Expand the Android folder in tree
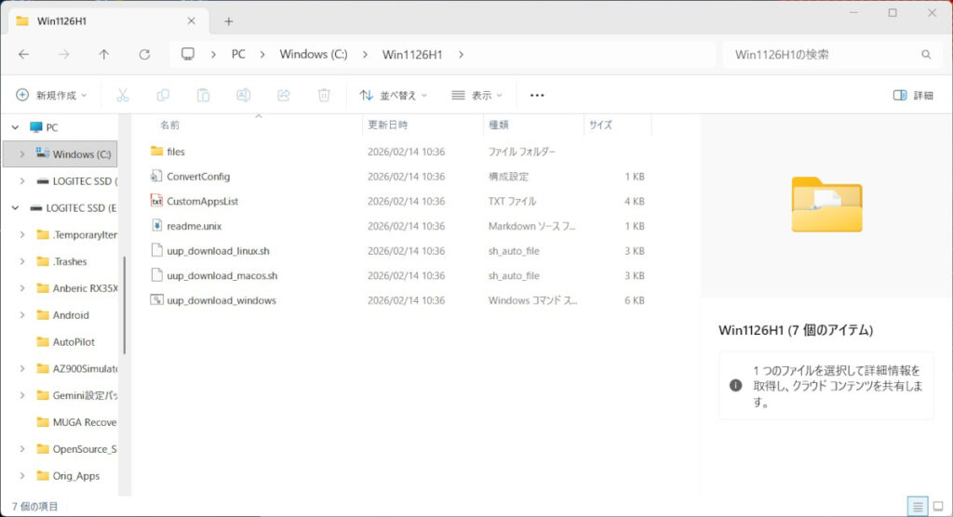 coord(22,315)
